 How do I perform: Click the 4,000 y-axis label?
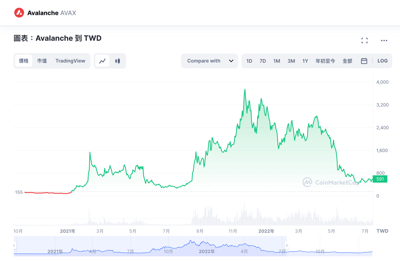click(x=382, y=82)
